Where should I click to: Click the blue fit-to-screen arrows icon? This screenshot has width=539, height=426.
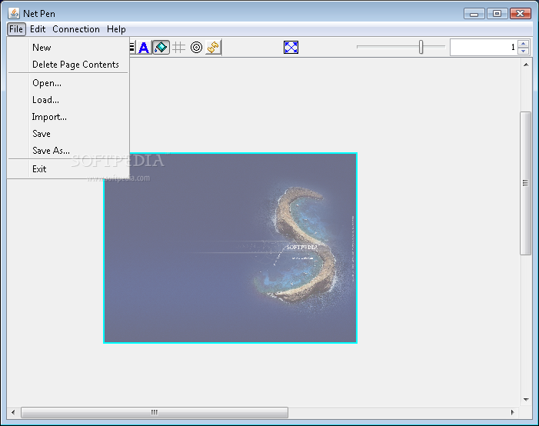click(x=291, y=47)
